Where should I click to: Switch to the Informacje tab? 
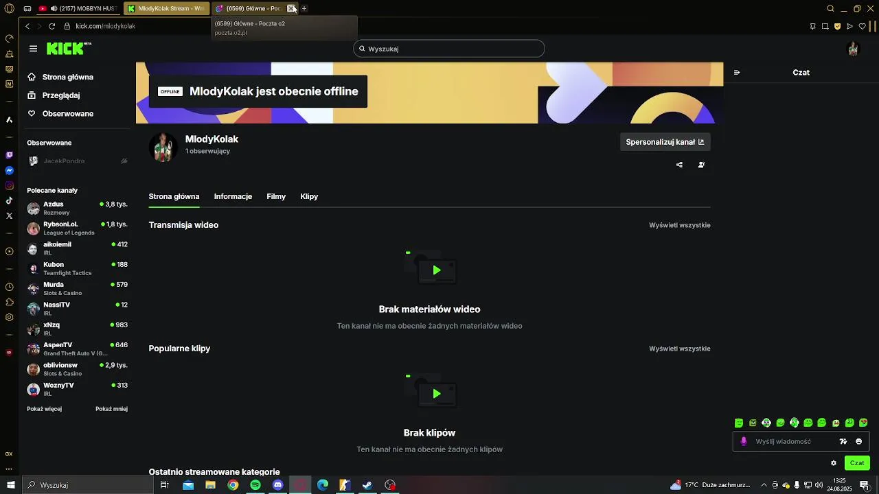tap(233, 196)
